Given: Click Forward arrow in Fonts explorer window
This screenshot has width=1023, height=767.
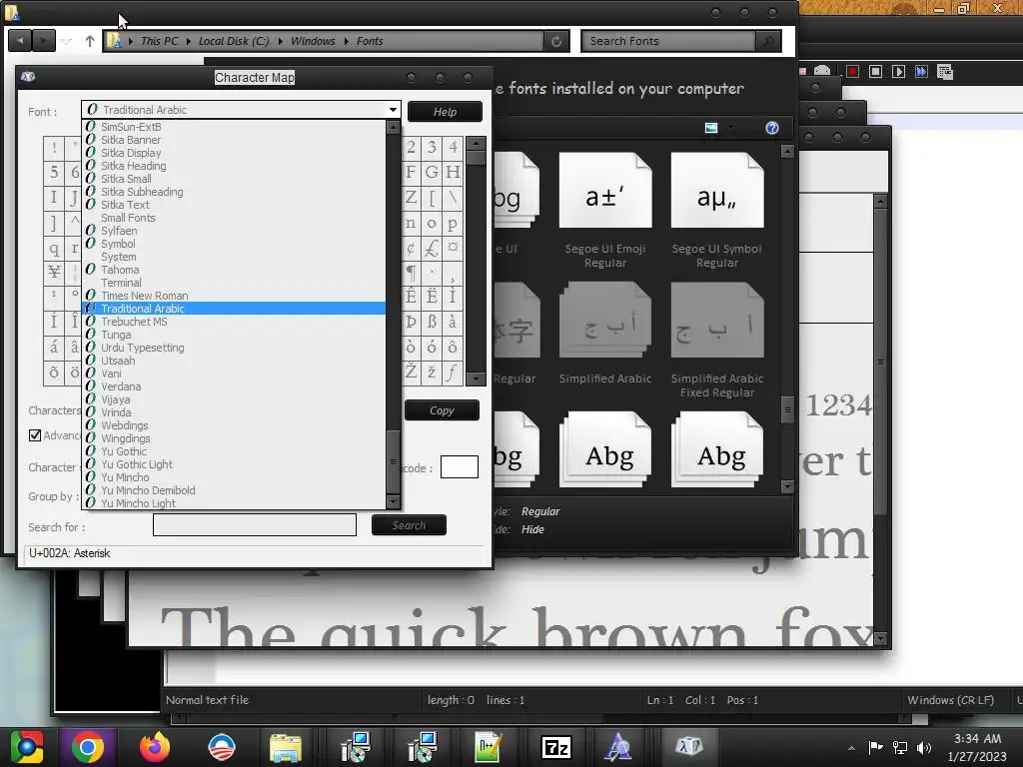Looking at the screenshot, I should tap(43, 40).
